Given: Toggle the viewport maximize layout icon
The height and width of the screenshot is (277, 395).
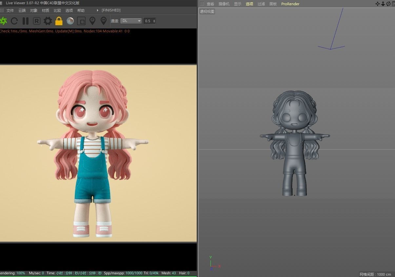Looking at the screenshot, I should pyautogui.click(x=393, y=4).
